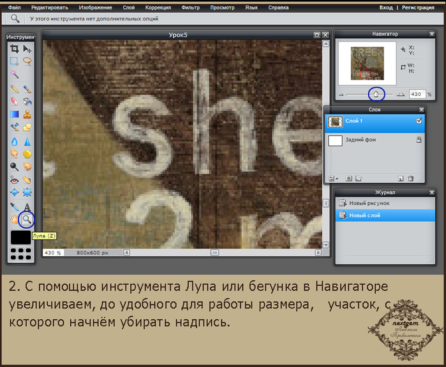Select the Brush tool
The image size is (446, 367).
pyautogui.click(x=27, y=89)
